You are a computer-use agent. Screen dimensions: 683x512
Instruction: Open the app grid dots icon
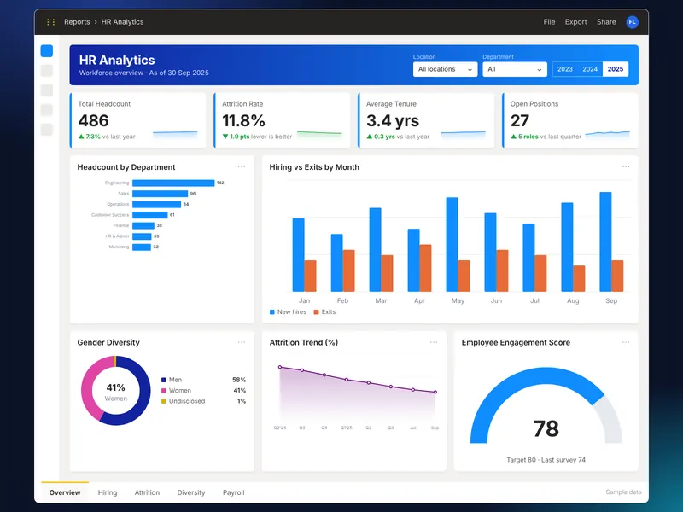coord(50,22)
